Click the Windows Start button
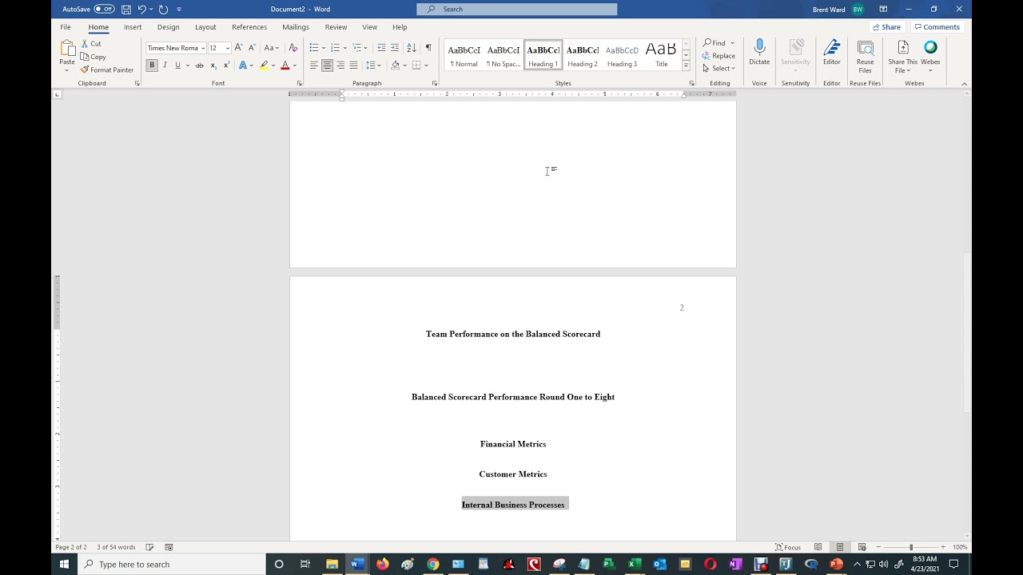The height and width of the screenshot is (575, 1023). pos(64,564)
